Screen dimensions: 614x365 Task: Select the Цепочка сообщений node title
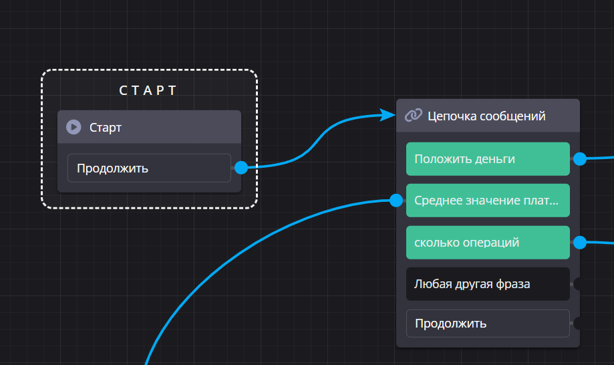click(x=486, y=116)
